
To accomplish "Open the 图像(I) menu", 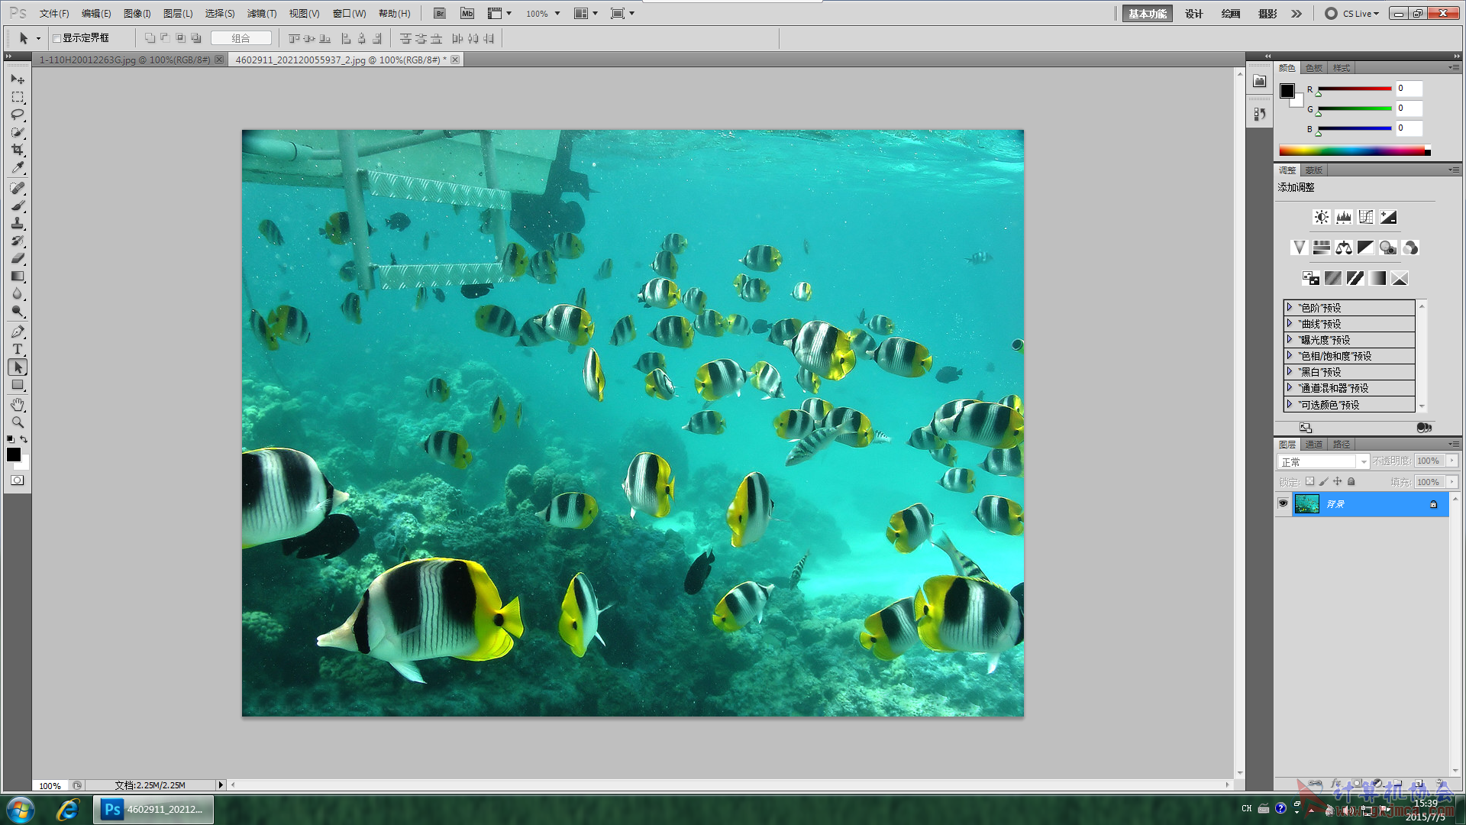I will coord(137,13).
